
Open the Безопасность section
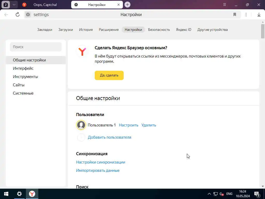click(159, 30)
